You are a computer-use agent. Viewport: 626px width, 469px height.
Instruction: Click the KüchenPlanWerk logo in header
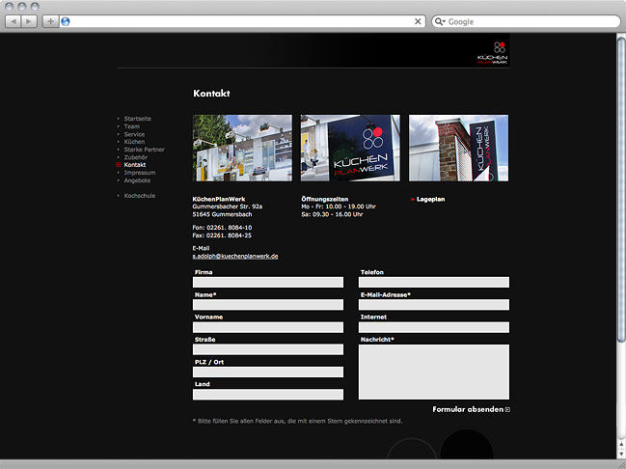coord(492,53)
